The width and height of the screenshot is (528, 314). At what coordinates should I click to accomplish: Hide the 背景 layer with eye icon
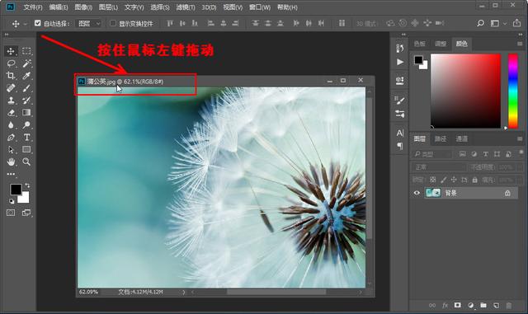pyautogui.click(x=417, y=193)
